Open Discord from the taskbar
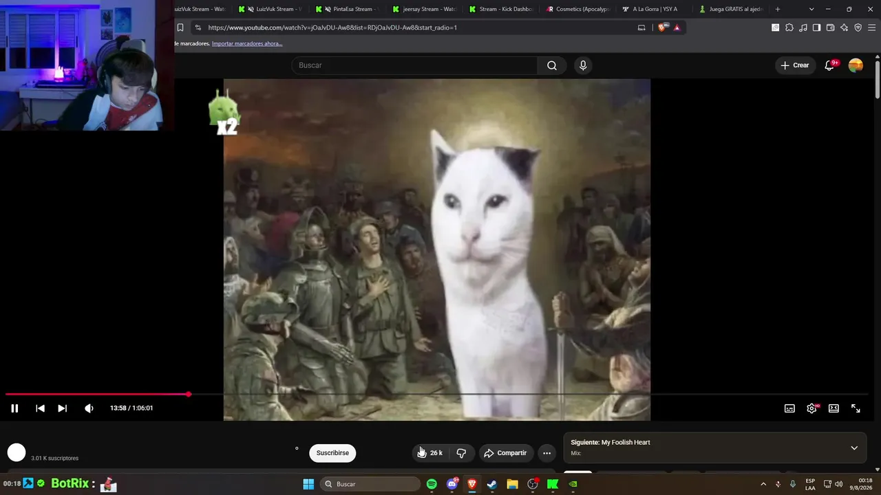881x495 pixels. pos(452,484)
